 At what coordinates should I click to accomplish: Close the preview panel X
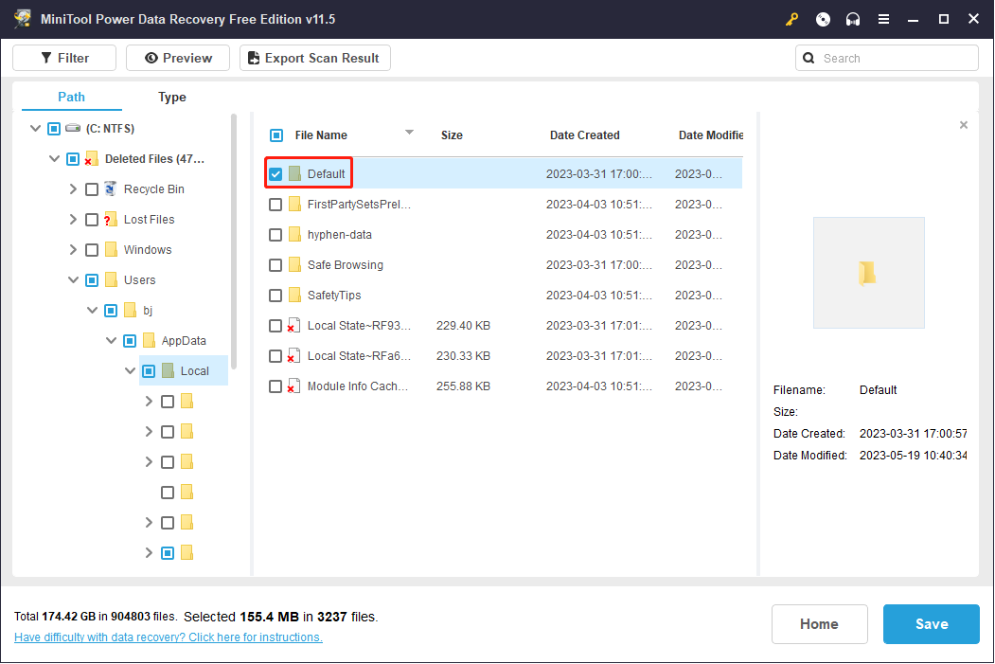963,125
